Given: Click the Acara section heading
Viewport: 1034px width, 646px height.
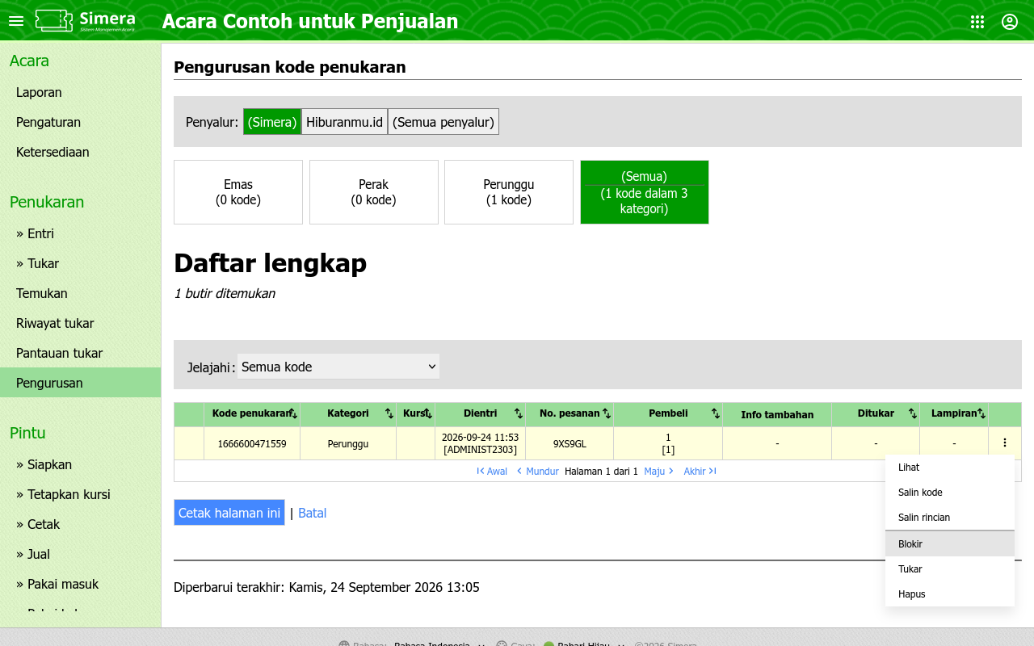Looking at the screenshot, I should (x=29, y=61).
